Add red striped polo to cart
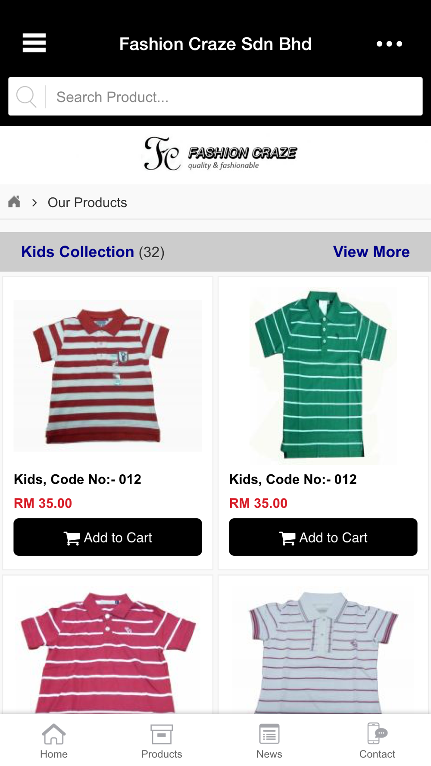Image resolution: width=431 pixels, height=766 pixels. point(108,537)
